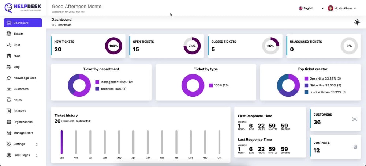Select Organizations menu item
The width and height of the screenshot is (366, 166).
[23, 122]
